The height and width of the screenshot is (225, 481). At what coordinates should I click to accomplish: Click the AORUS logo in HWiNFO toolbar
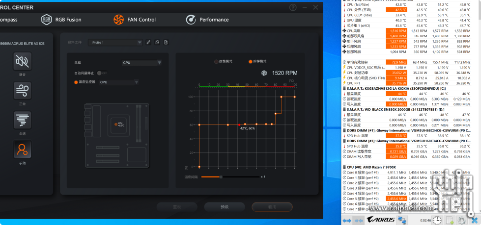pyautogui.click(x=380, y=220)
